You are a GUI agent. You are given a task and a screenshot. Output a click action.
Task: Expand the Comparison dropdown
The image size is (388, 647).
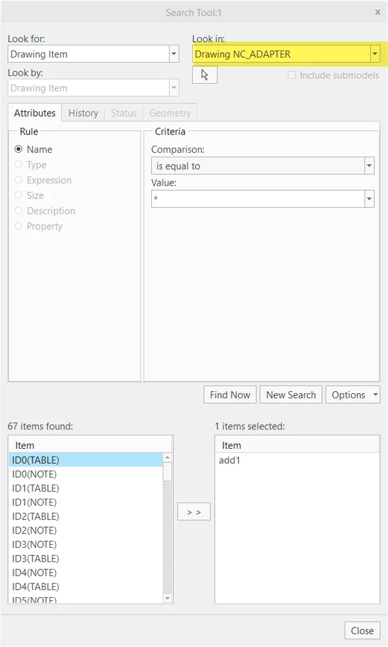tap(369, 166)
